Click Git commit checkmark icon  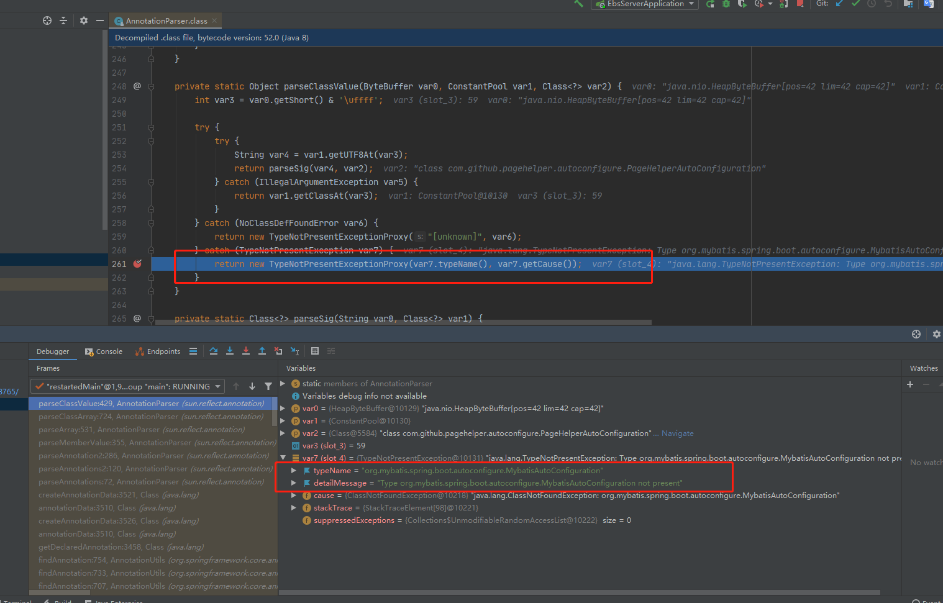(855, 4)
